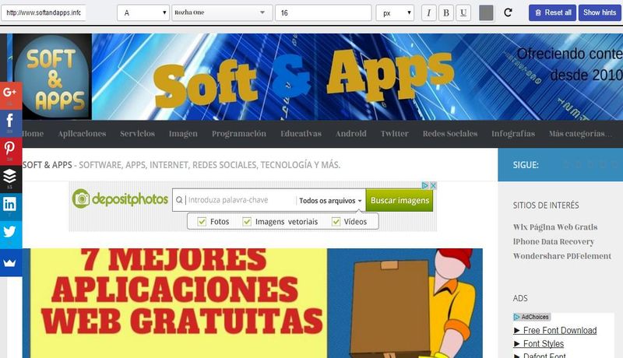This screenshot has height=358, width=623.
Task: Click the refresh arrow icon in toolbar
Action: point(508,12)
